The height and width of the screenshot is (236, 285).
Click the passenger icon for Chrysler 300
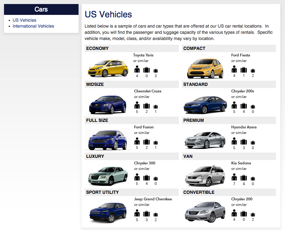tap(137, 177)
